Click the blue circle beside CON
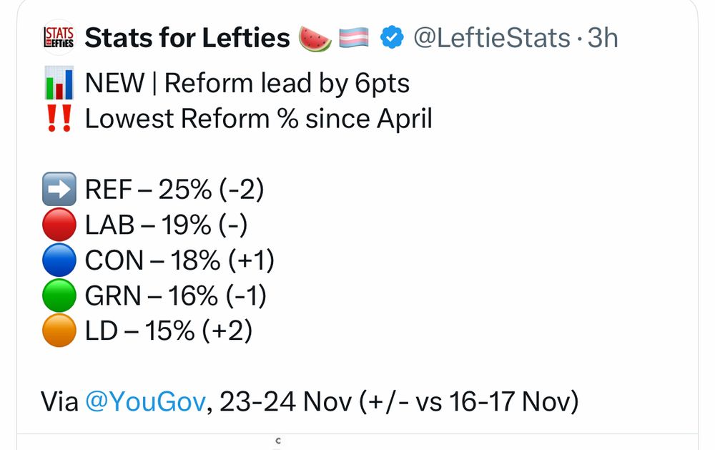The image size is (715, 450). coord(59,260)
